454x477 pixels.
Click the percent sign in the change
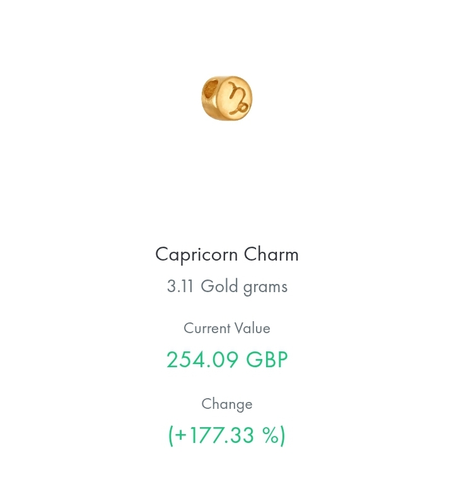(x=270, y=435)
